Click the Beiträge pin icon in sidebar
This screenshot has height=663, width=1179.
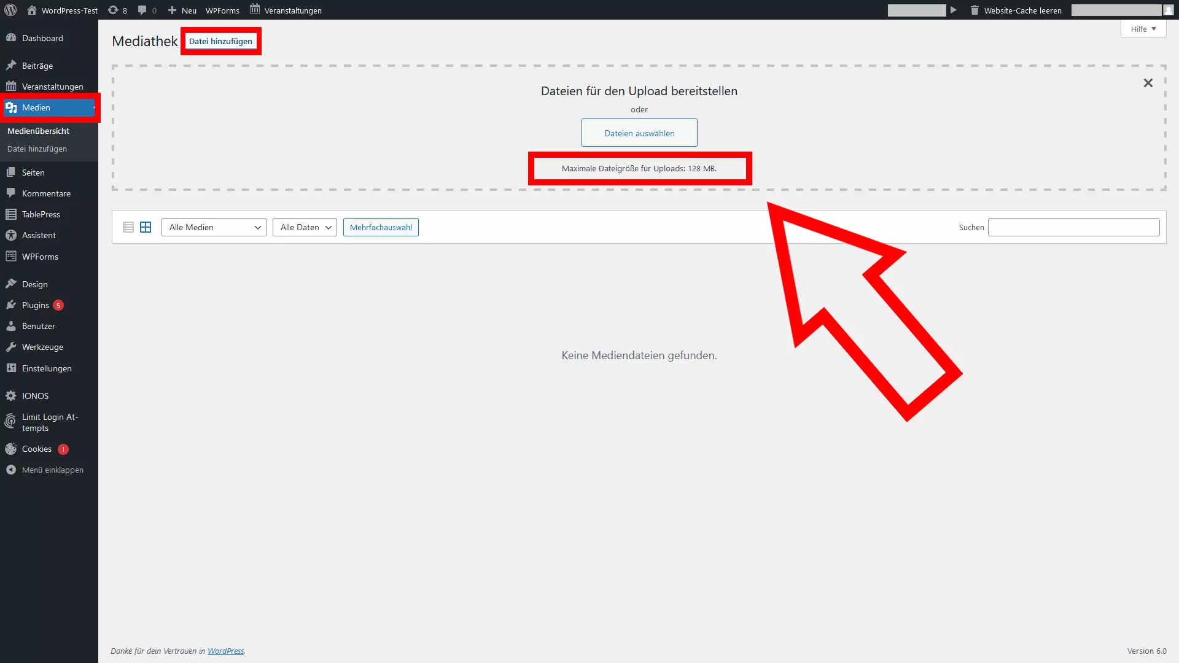11,65
